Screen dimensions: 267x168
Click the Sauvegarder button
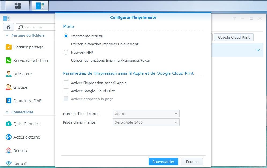(163, 162)
